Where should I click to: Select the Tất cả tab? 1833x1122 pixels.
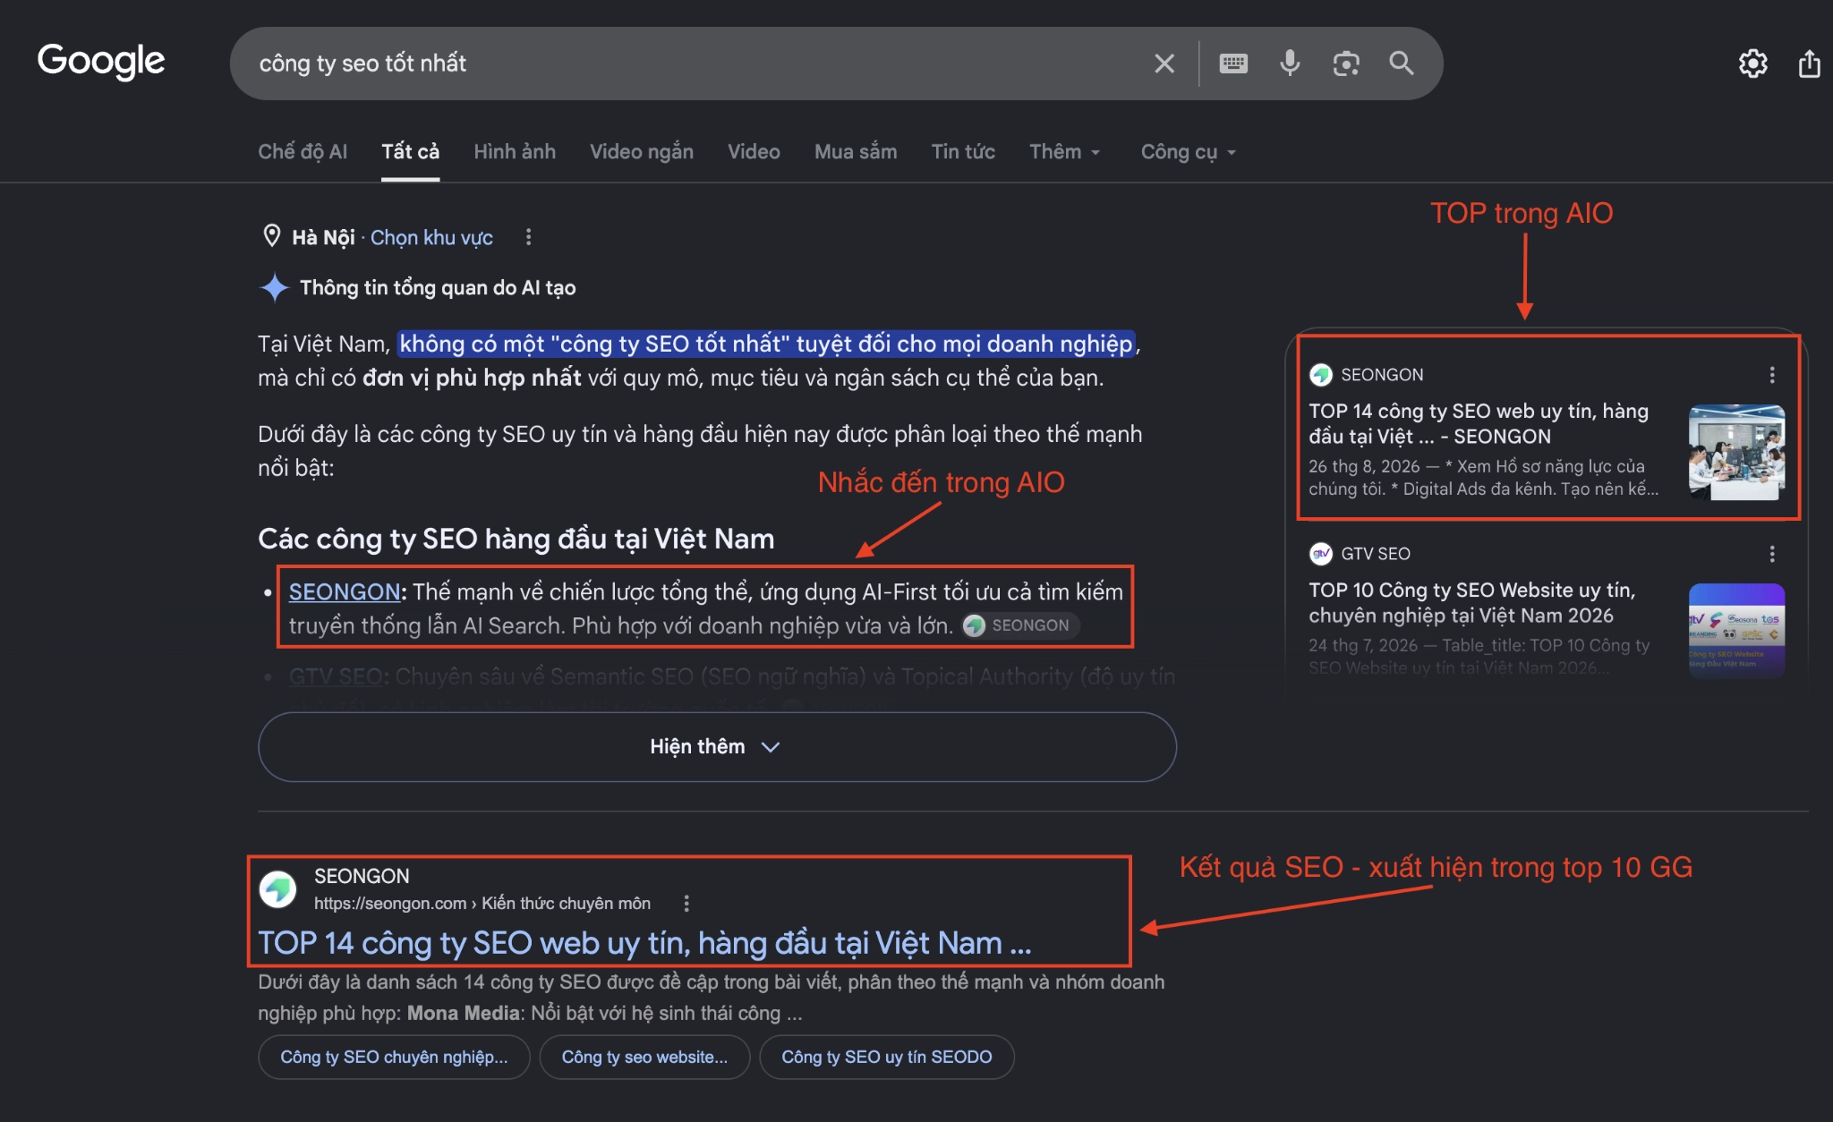point(410,152)
